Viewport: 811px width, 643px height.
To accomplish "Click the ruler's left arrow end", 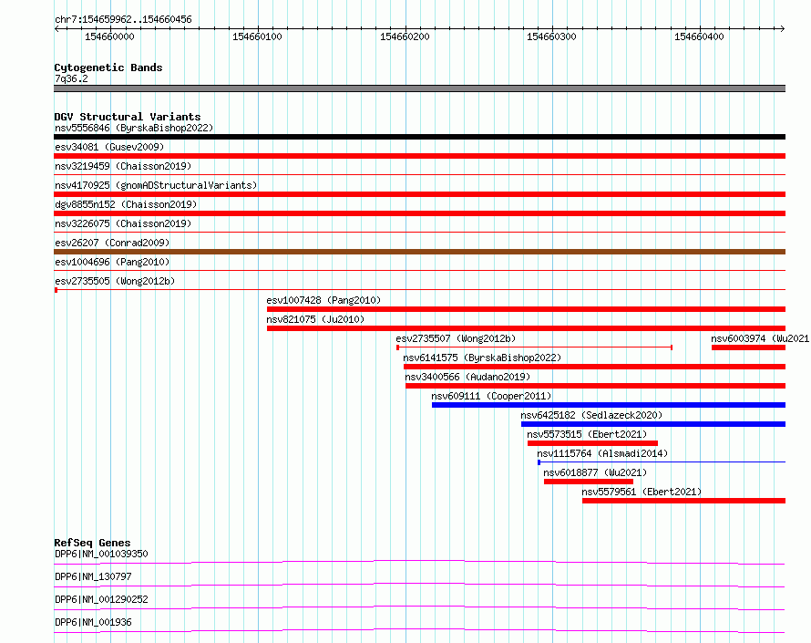I will point(56,29).
